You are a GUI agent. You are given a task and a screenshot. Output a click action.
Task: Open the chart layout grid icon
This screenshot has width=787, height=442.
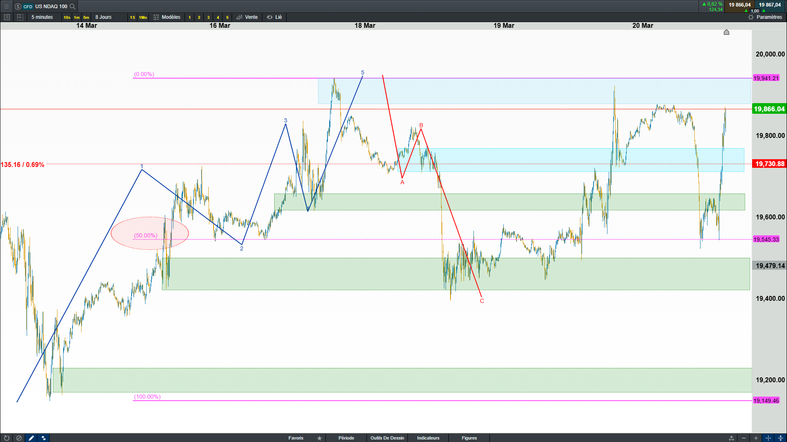point(20,17)
